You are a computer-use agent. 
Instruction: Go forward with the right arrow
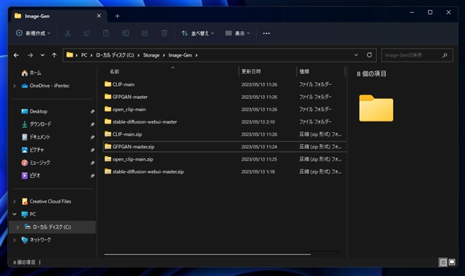tap(30, 55)
